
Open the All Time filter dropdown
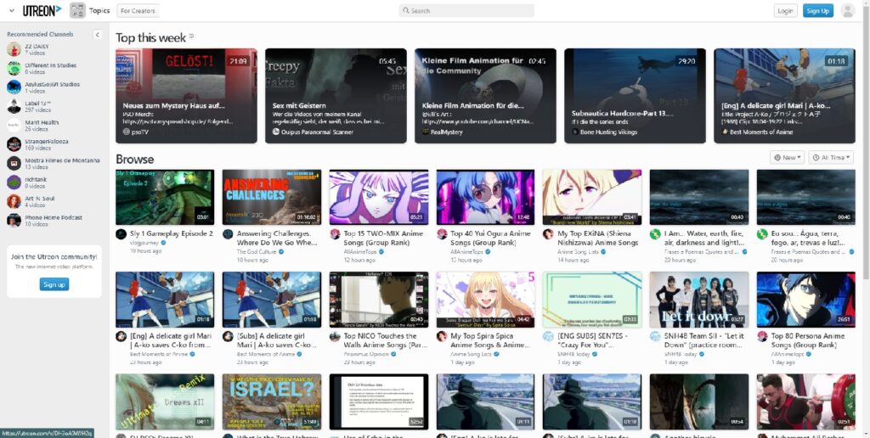tap(831, 157)
